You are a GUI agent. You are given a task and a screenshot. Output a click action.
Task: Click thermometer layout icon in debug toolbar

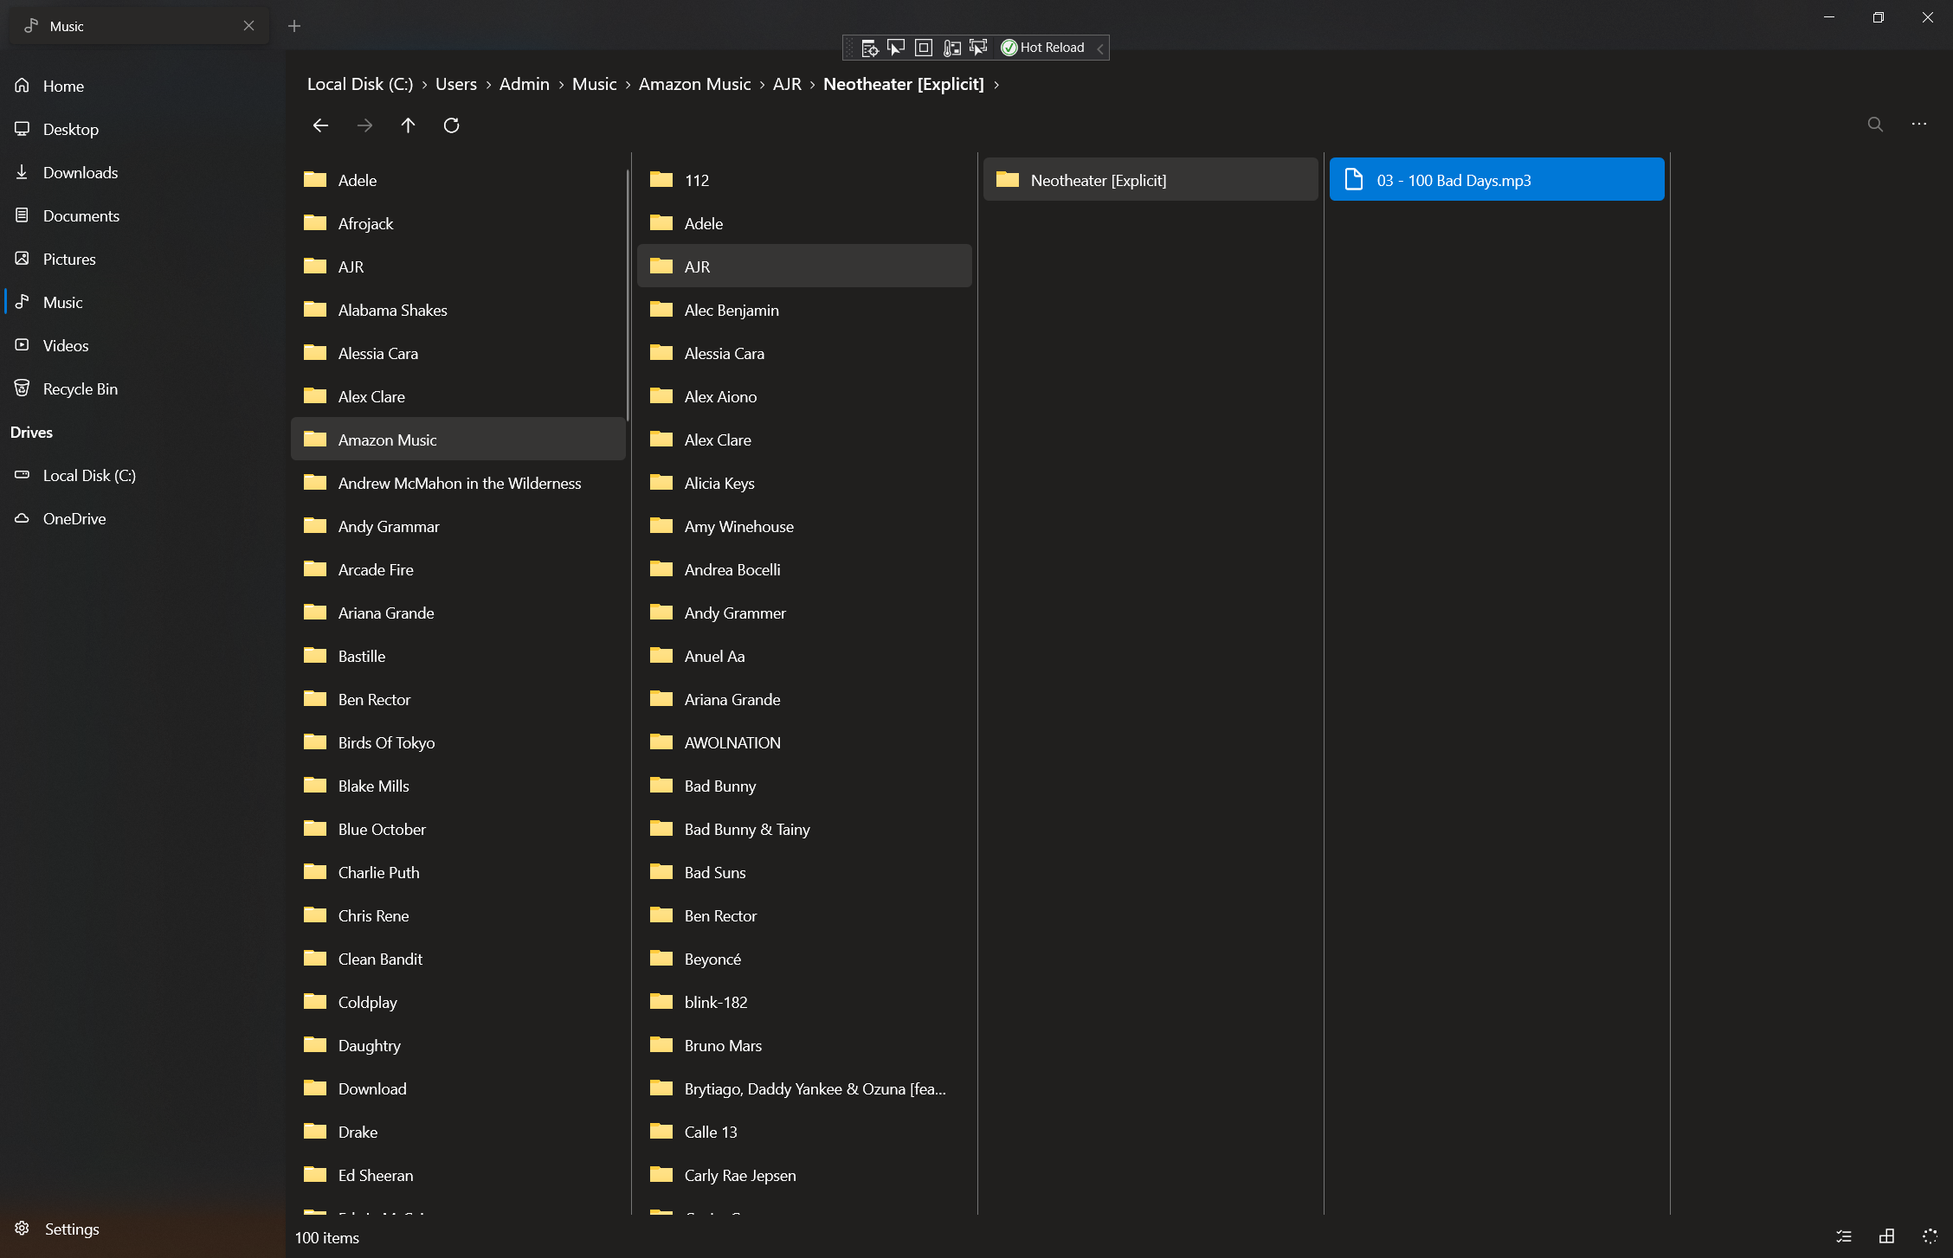click(951, 48)
